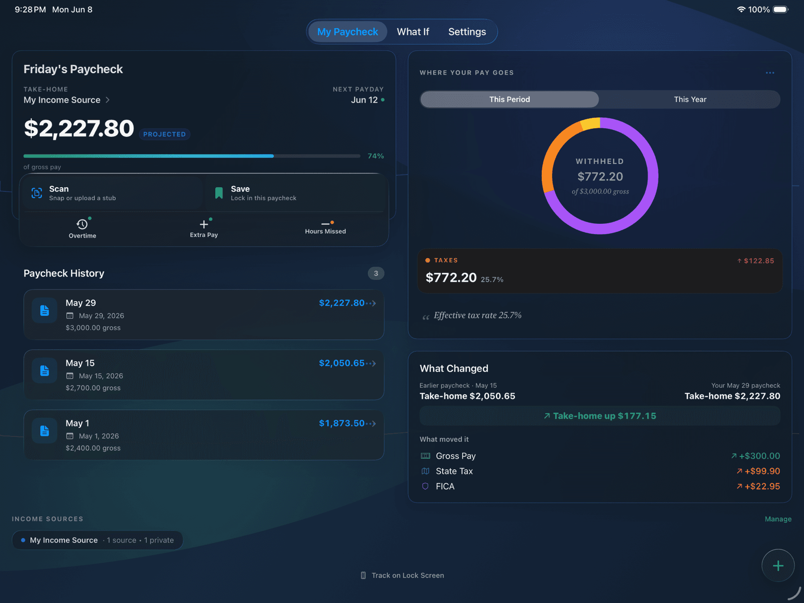
Task: Click the May 15 paycheck document icon
Action: click(x=45, y=371)
